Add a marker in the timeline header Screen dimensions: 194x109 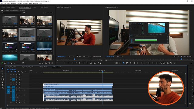(x=18, y=72)
